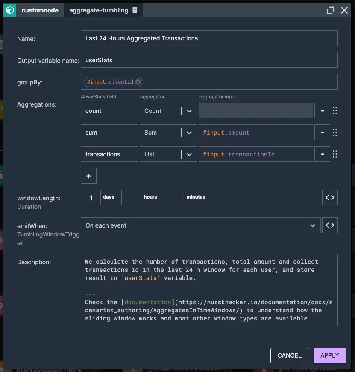The height and width of the screenshot is (372, 355).
Task: Add a new aggregation row
Action: tap(88, 176)
